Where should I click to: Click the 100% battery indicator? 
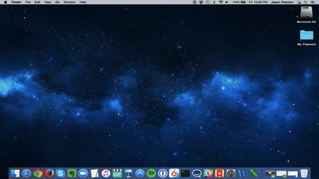pyautogui.click(x=239, y=2)
